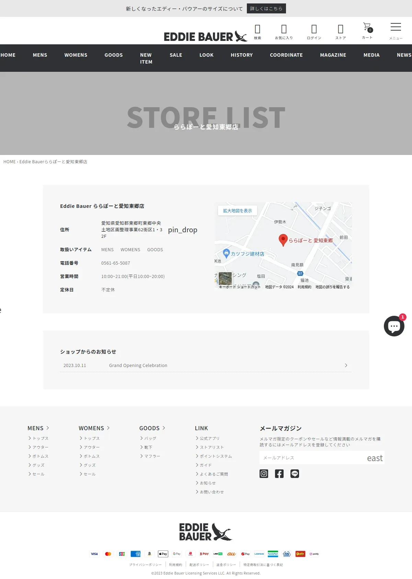The width and height of the screenshot is (412, 579).
Task: Click the au payment icon
Action: 232,554
